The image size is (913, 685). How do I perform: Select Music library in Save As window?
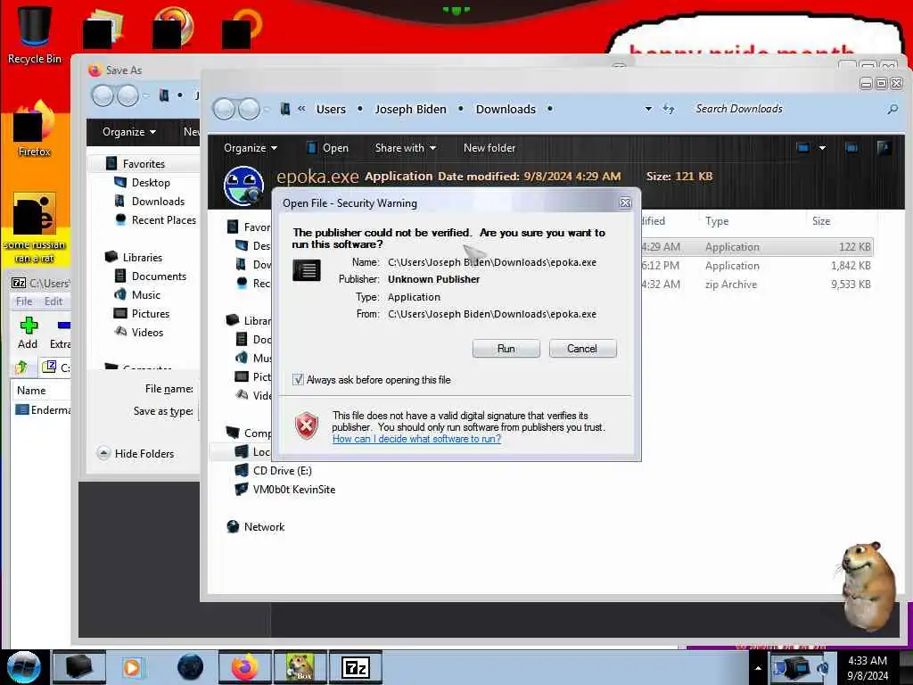(145, 294)
